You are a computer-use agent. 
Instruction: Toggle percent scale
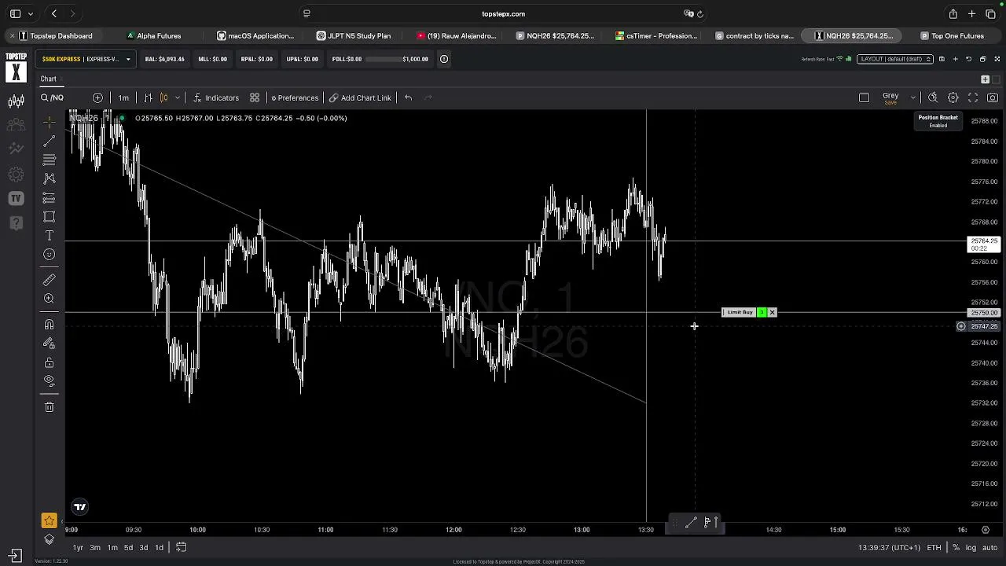click(x=956, y=547)
